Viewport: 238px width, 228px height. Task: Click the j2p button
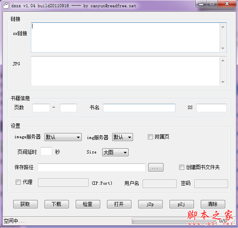click(150, 204)
